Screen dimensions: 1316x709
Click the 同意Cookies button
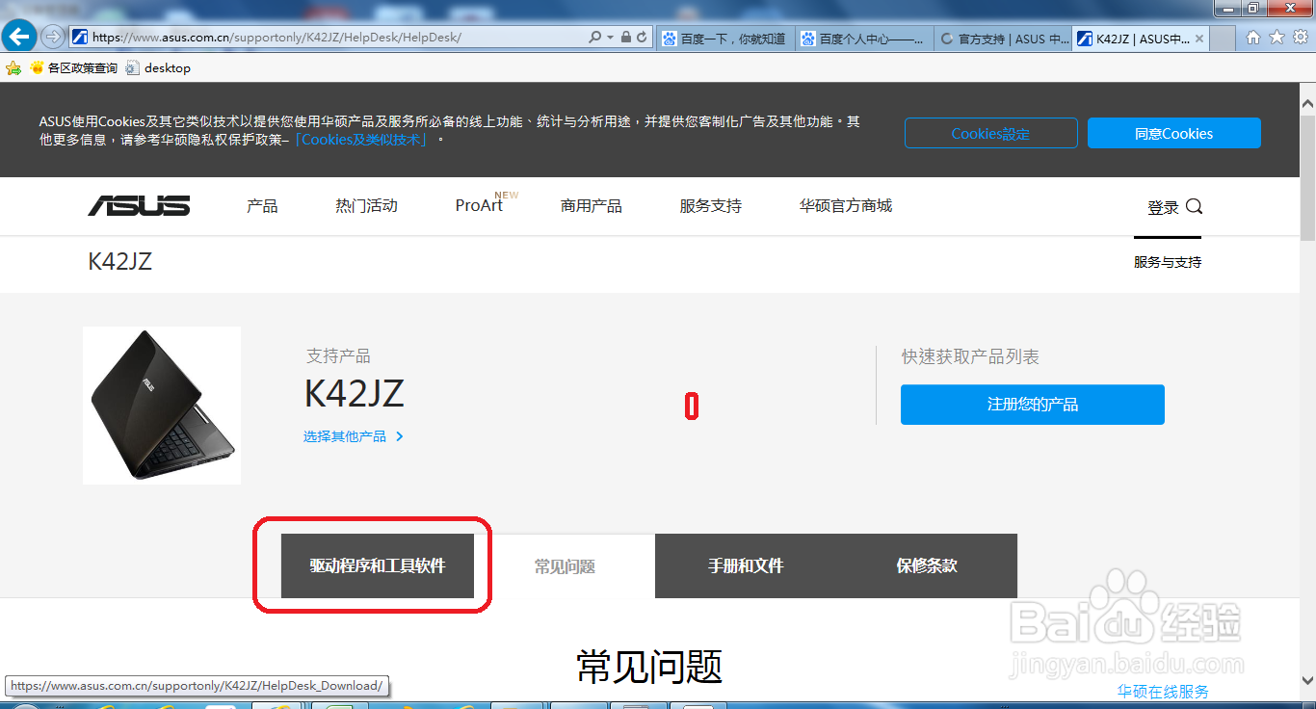pyautogui.click(x=1173, y=133)
